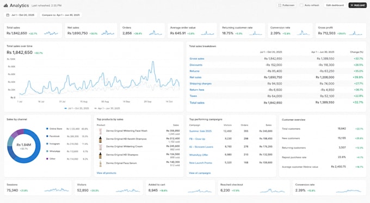Click HD Keratin Shampoo product thumbnail

point(100,139)
